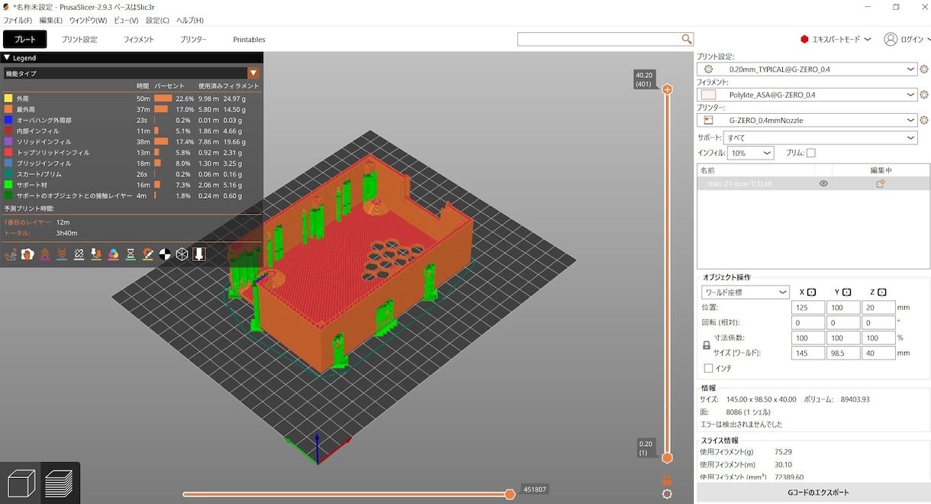This screenshot has height=504, width=931.
Task: Open print settings gear next to 0.20mm_TYPICAL
Action: tap(924, 69)
